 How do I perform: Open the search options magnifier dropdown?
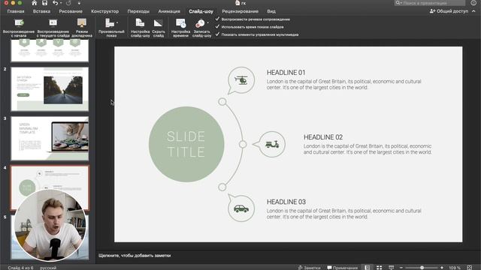(x=399, y=3)
